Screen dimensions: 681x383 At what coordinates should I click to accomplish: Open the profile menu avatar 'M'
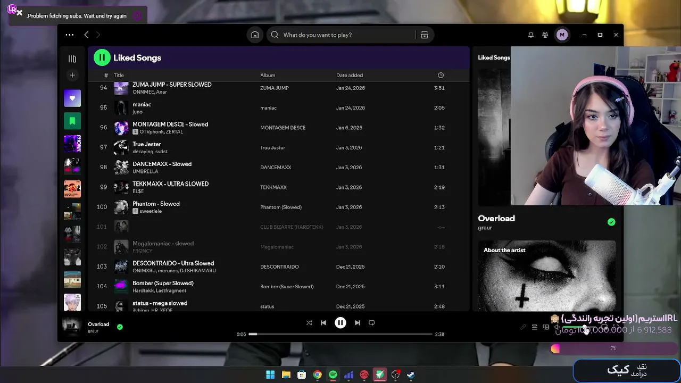coord(562,35)
